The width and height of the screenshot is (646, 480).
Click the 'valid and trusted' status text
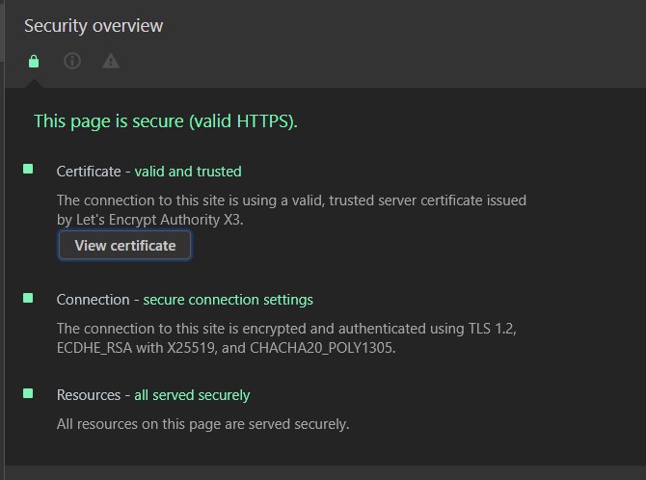[188, 172]
